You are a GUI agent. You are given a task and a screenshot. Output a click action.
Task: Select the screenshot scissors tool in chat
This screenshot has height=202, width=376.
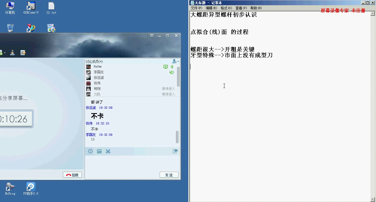[x=108, y=151]
